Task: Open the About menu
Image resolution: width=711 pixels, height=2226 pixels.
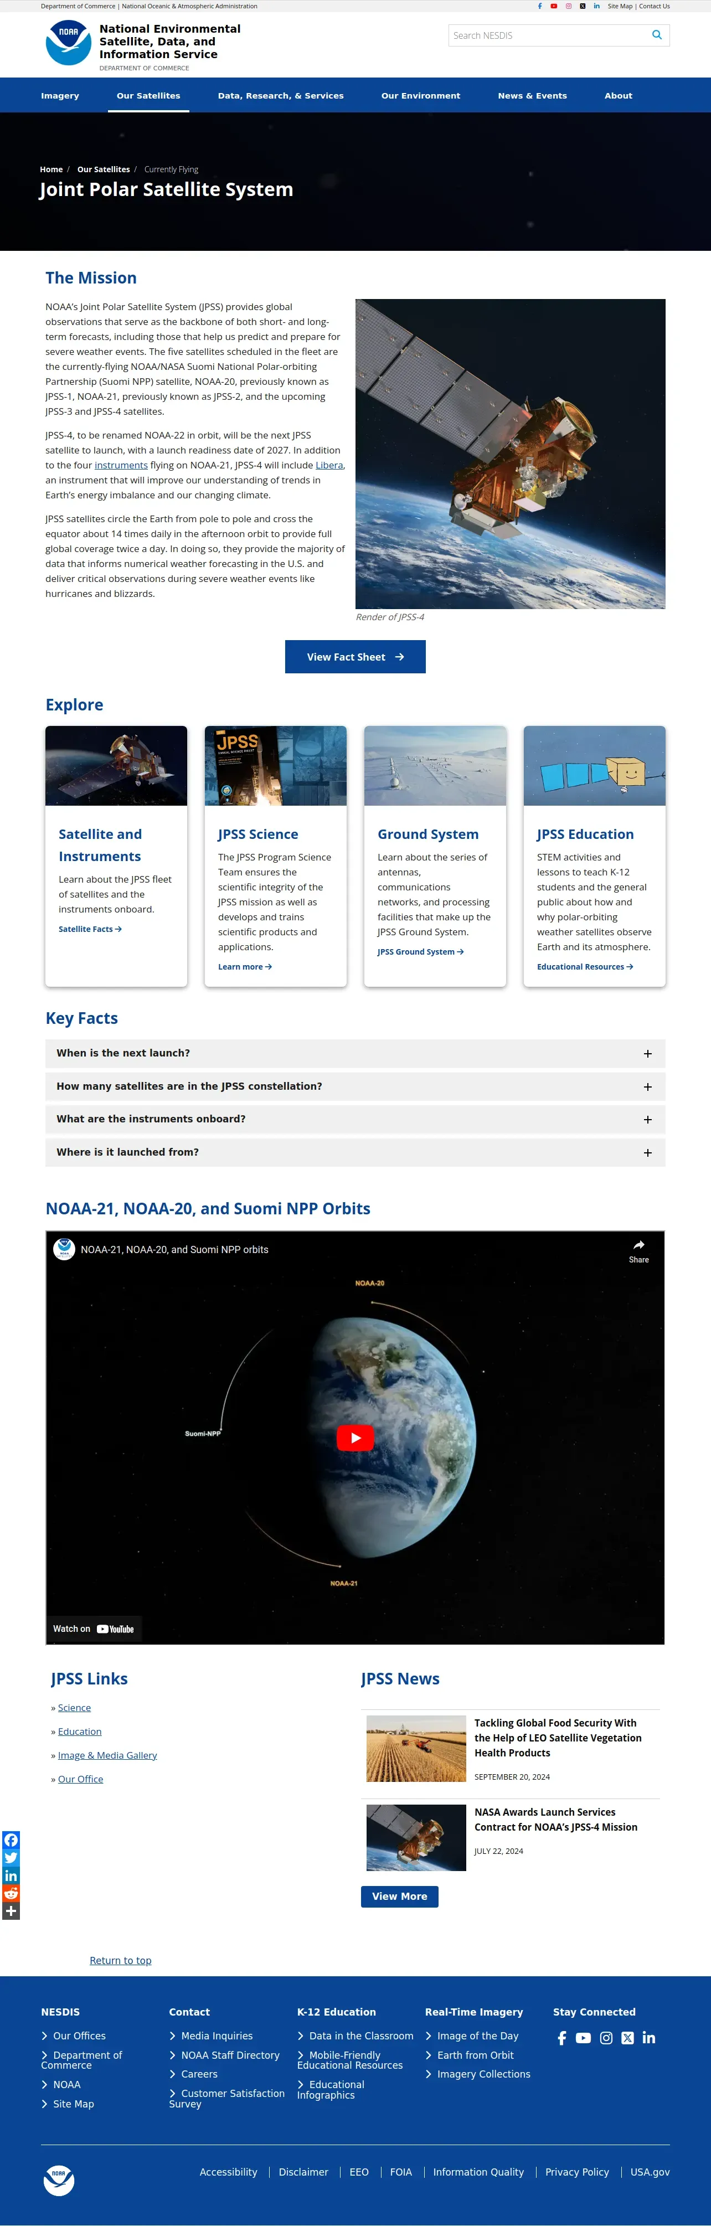Action: click(619, 96)
